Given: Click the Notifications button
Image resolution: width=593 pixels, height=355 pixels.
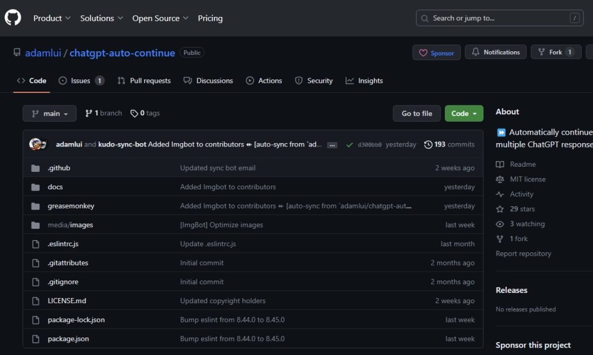Looking at the screenshot, I should pyautogui.click(x=495, y=52).
